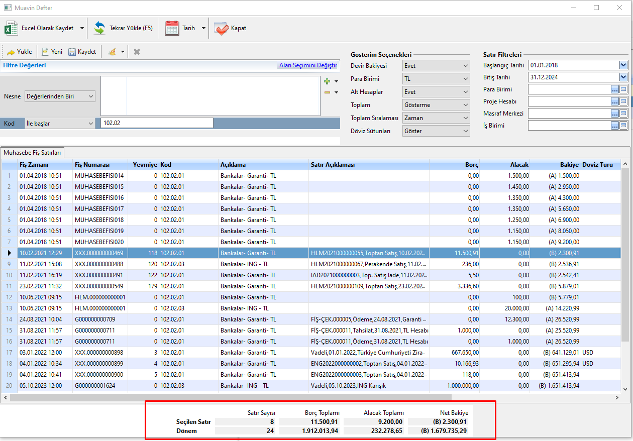Click the Excel Olarak Kaydet icon
This screenshot has height=441, width=633.
pos(11,28)
